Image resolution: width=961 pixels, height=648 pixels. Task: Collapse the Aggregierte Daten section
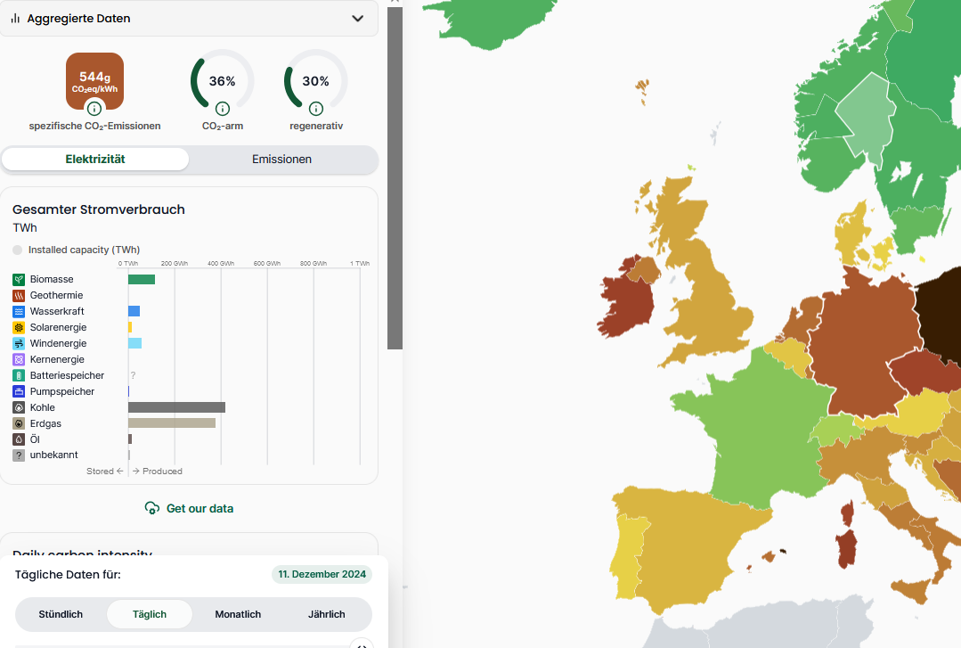(x=358, y=19)
